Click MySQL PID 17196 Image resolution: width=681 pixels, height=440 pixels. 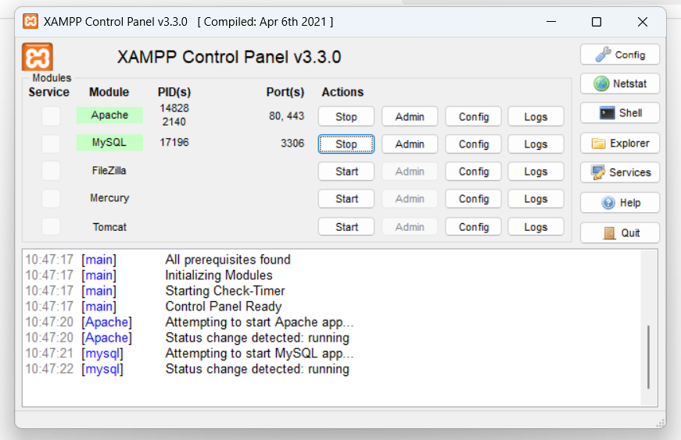(174, 142)
